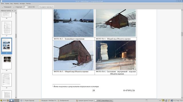Go to next page via Следующая button
This screenshot has width=183, height=102.
(17, 7)
